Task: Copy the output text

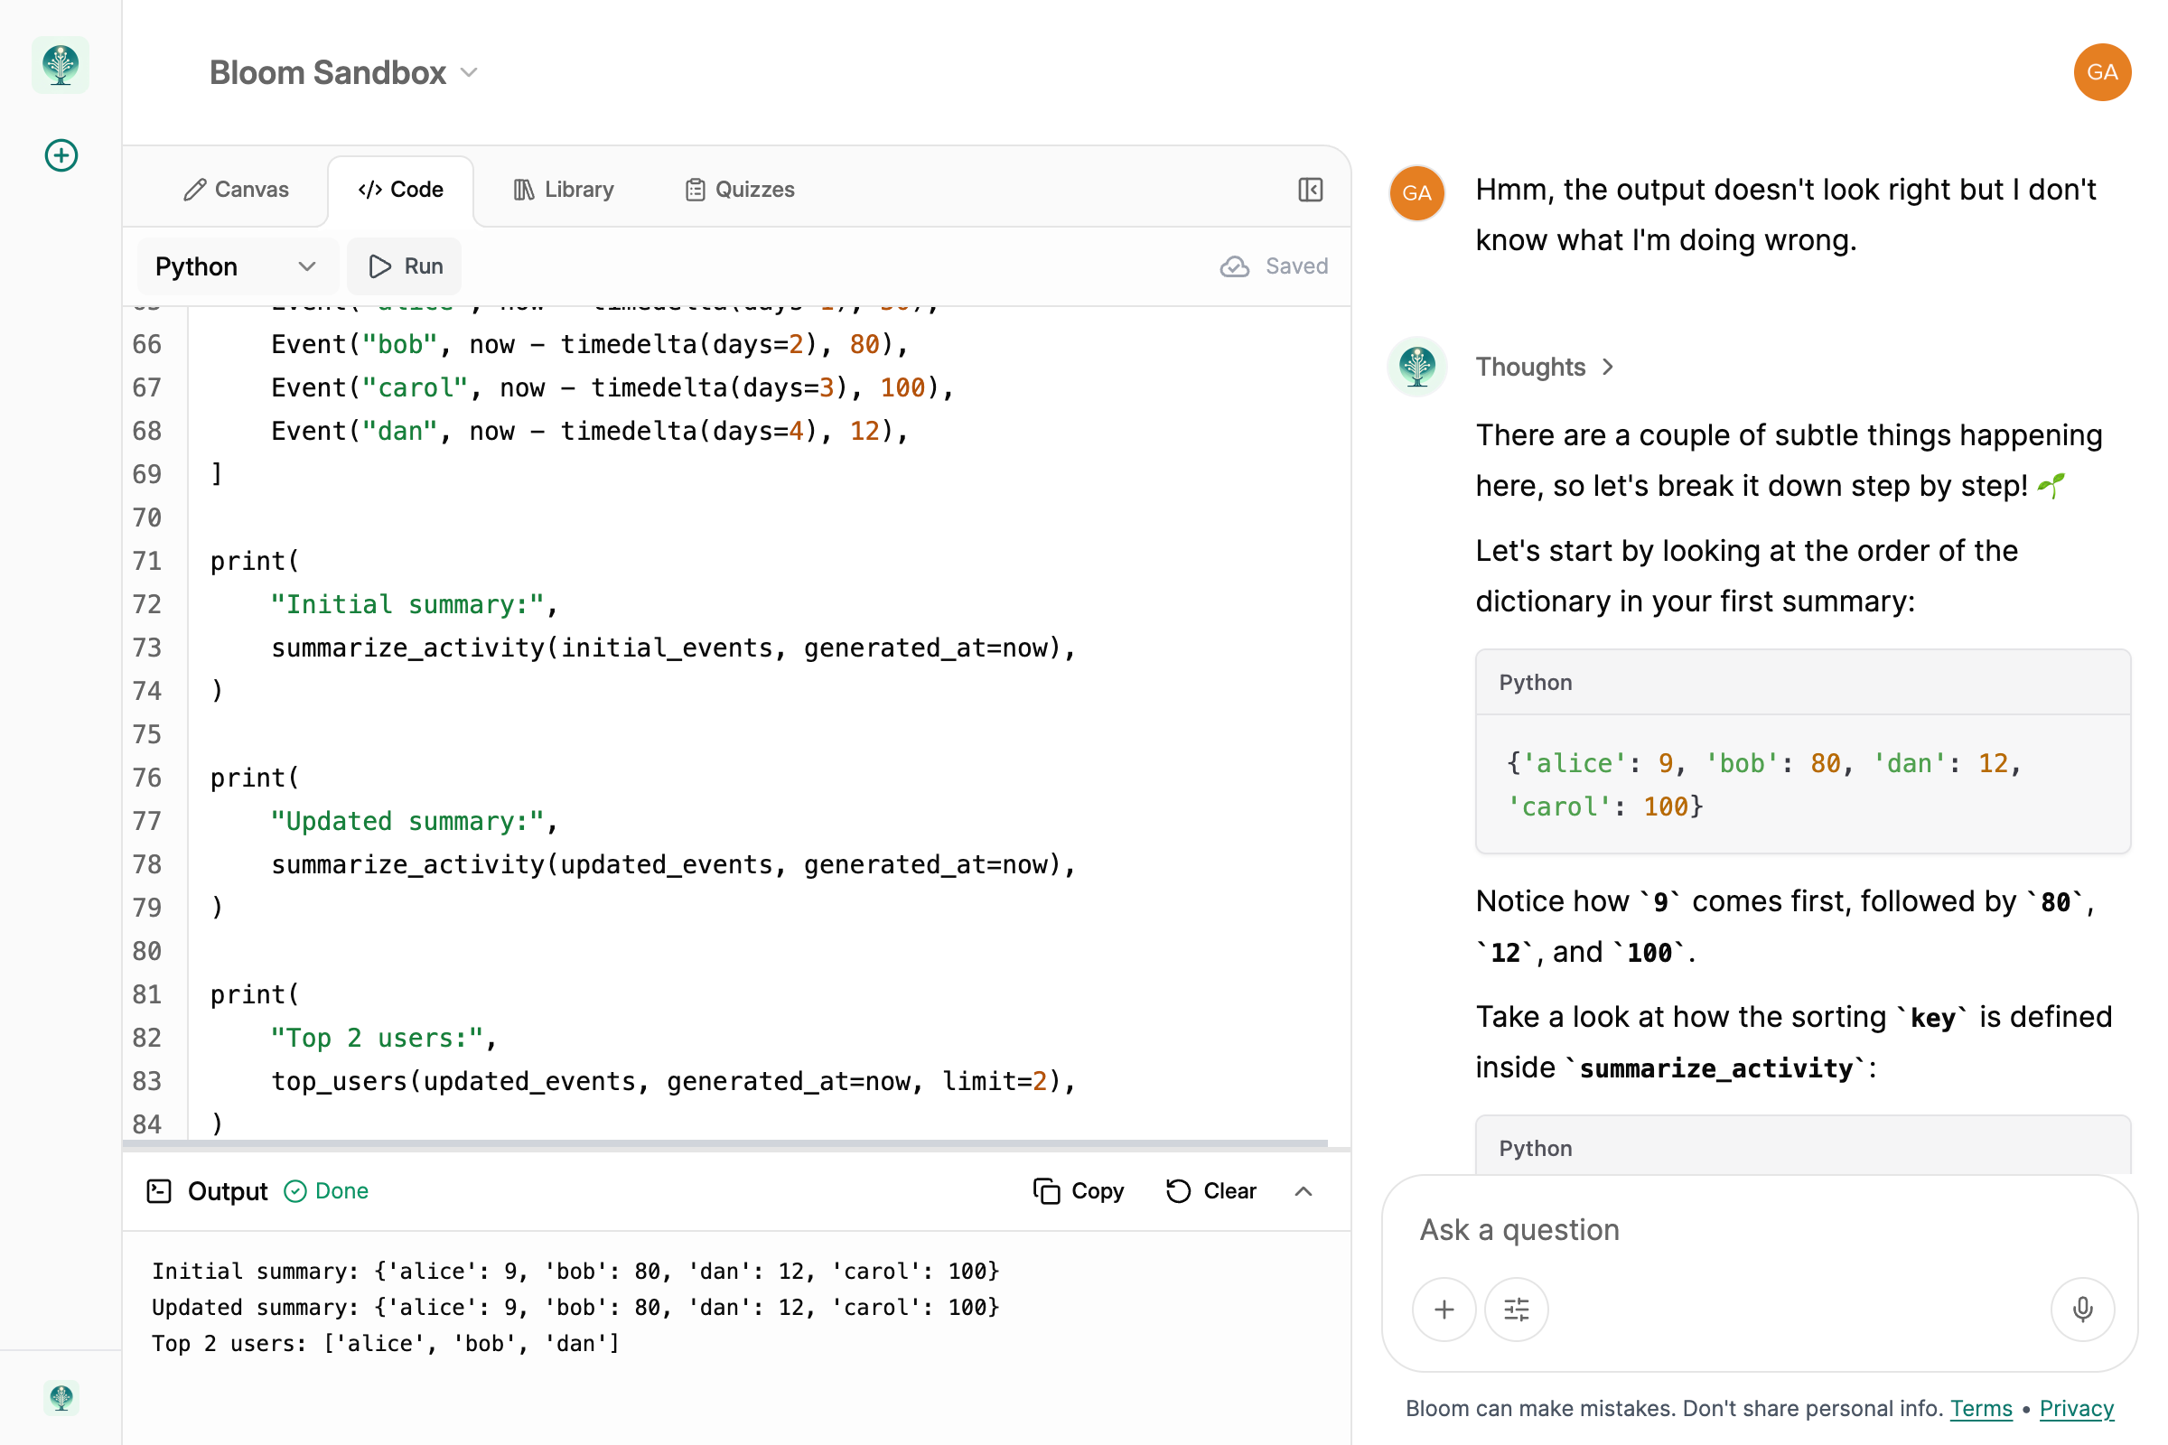Action: [x=1078, y=1190]
